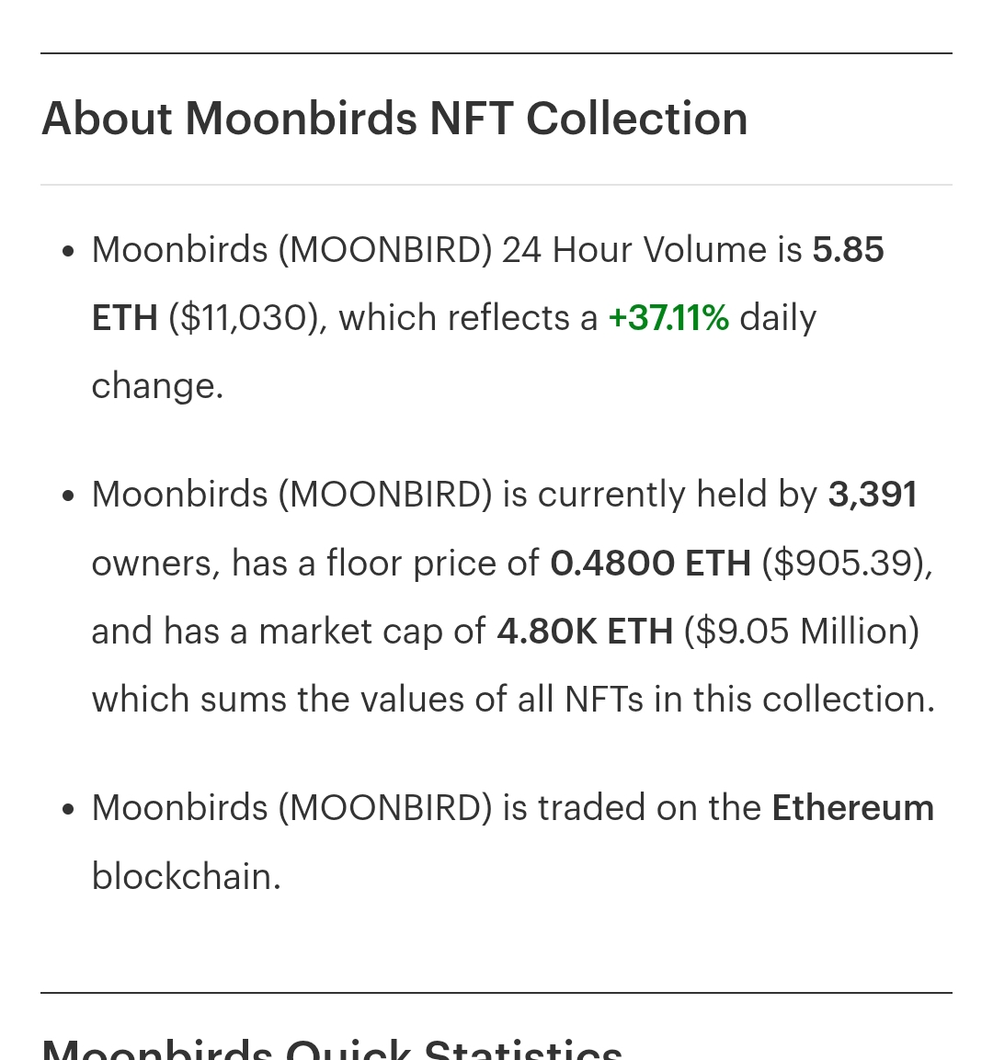
Task: Click the bold 5.85 volume figure
Action: click(848, 249)
